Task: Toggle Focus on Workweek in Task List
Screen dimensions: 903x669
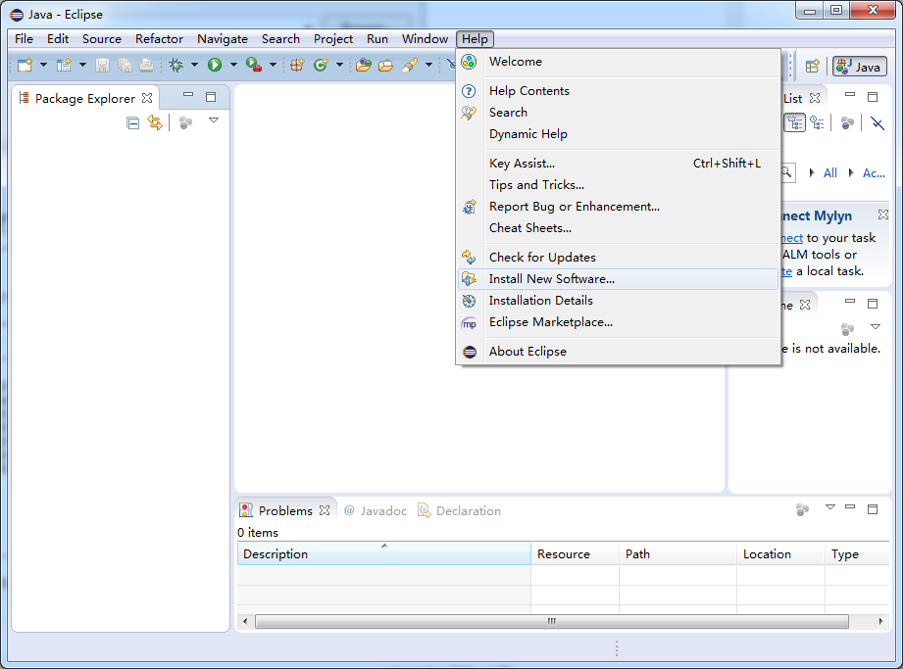Action: pyautogui.click(x=847, y=123)
